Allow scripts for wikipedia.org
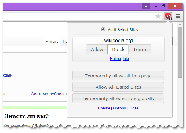The width and height of the screenshot is (186, 133). pos(97,50)
